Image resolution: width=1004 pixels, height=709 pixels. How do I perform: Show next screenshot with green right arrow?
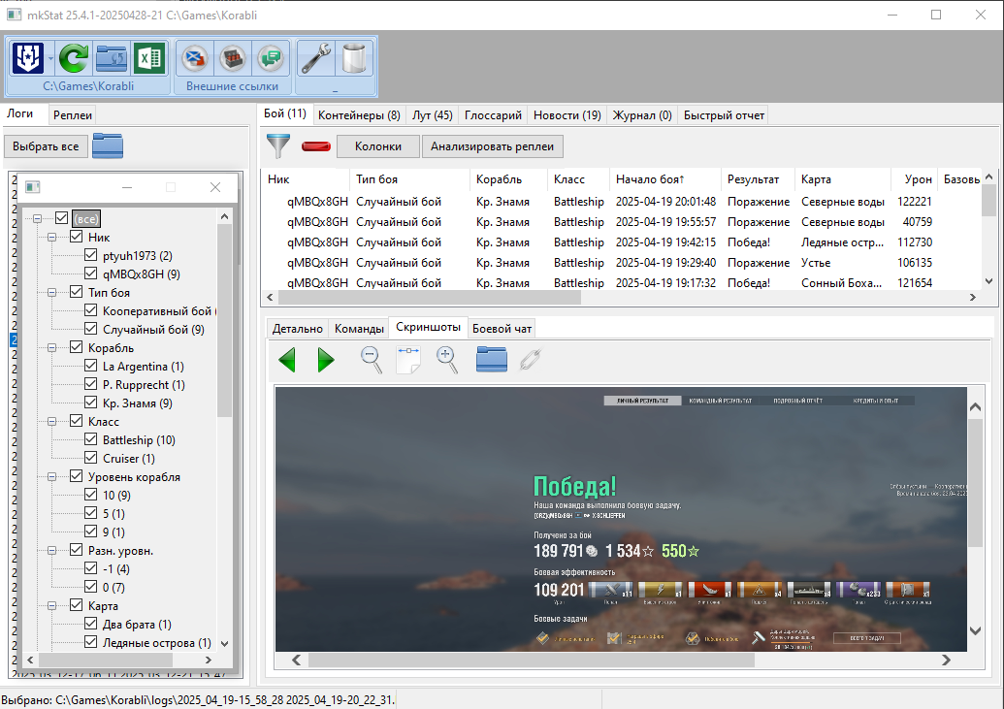click(326, 359)
